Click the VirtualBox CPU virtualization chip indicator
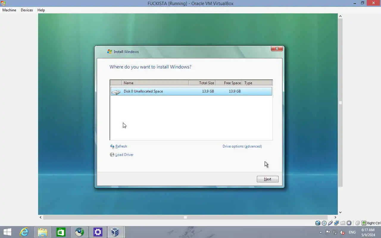This screenshot has width=381, height=238. tap(349, 223)
